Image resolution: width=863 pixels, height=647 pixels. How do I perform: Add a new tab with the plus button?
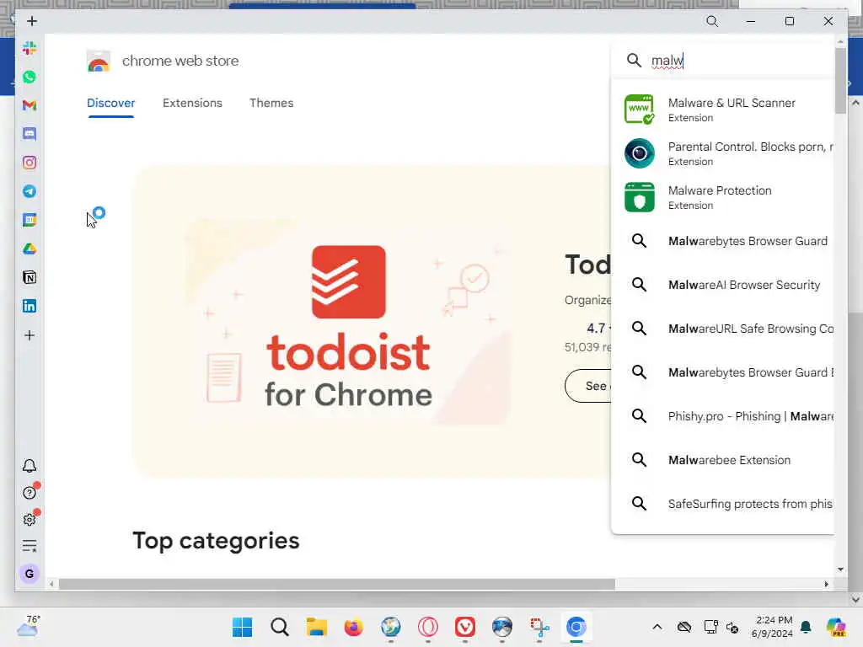pos(32,21)
